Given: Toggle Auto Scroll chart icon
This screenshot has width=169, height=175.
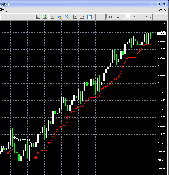Looking at the screenshot, I should pos(75,17).
